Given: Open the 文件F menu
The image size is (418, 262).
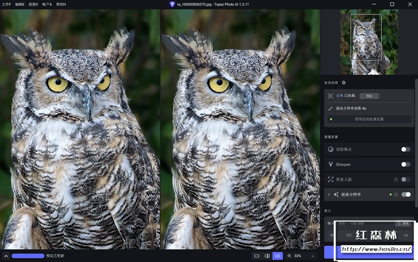Looking at the screenshot, I should click(6, 4).
